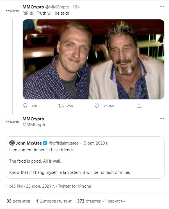Viewport: 169px width, 209px height.
Task: Open the quoted John McAfee tweet
Action: tap(85, 158)
